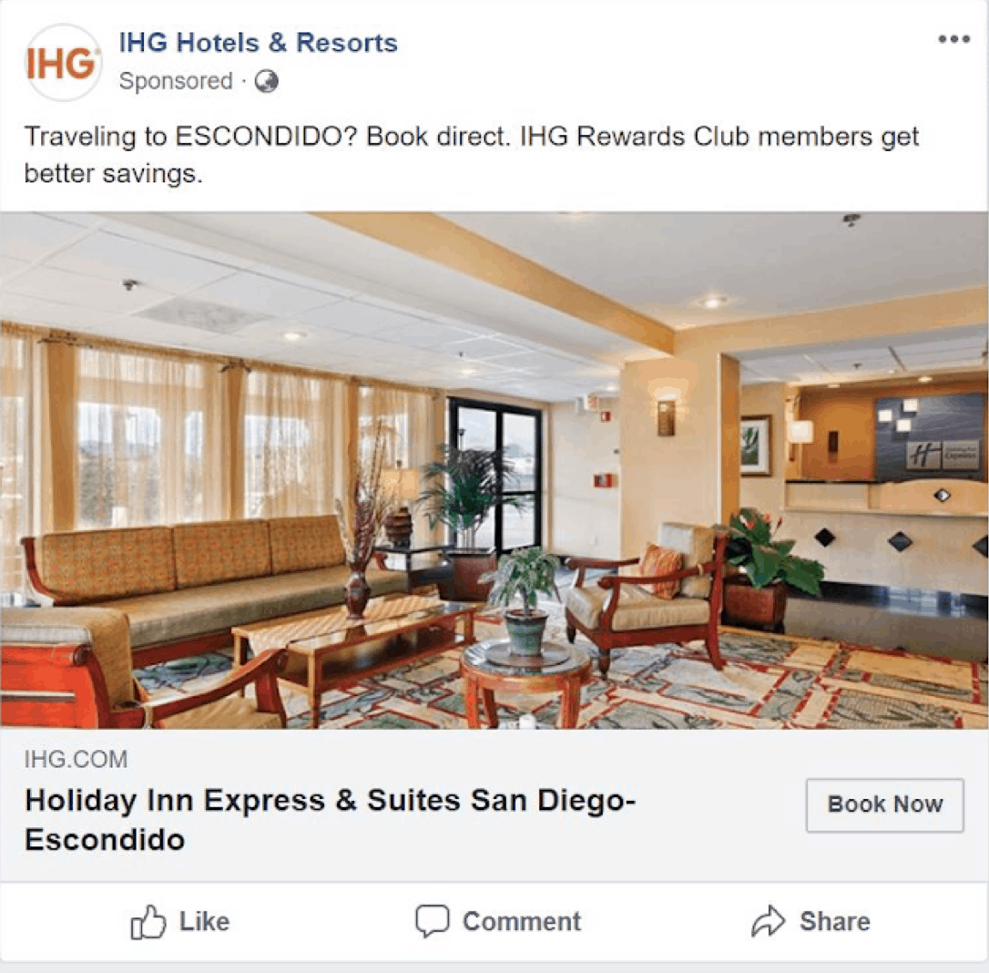Click the speech bubble Comment icon
The height and width of the screenshot is (973, 989).
(x=432, y=921)
